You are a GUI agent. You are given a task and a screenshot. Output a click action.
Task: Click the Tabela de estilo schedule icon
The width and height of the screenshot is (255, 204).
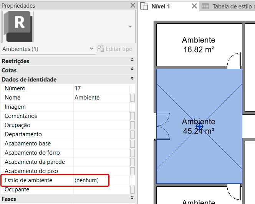[205, 6]
